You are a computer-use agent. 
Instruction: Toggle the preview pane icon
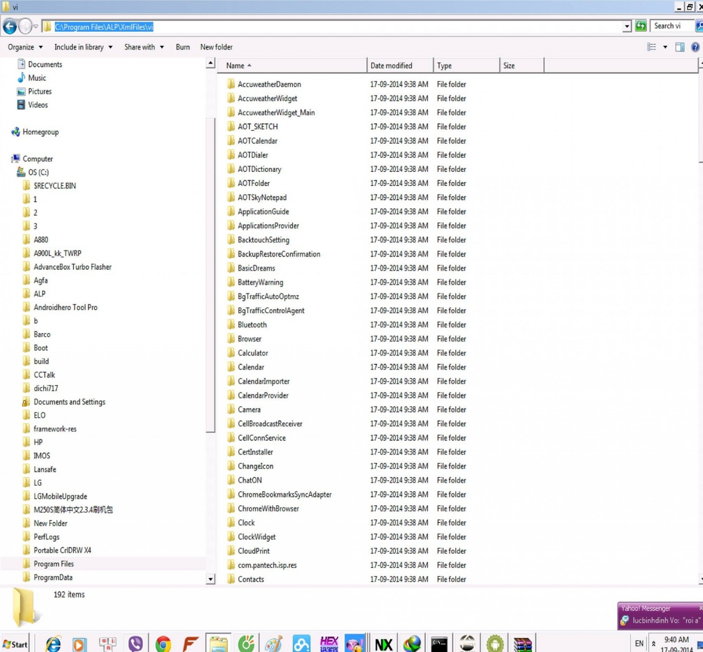[x=680, y=47]
